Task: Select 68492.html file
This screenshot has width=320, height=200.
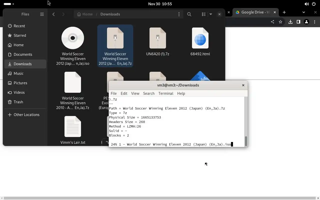Action: click(200, 41)
